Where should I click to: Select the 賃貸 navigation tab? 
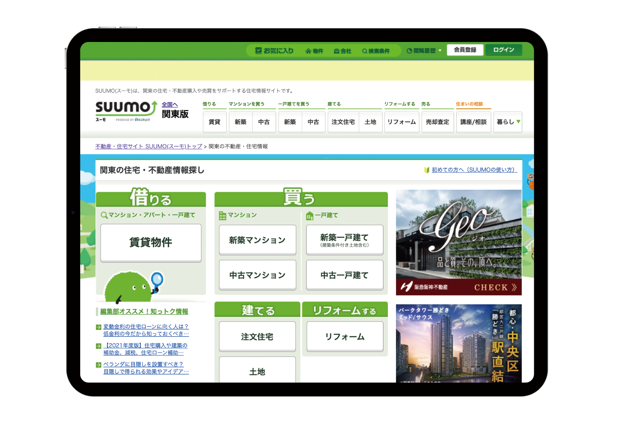tap(215, 122)
